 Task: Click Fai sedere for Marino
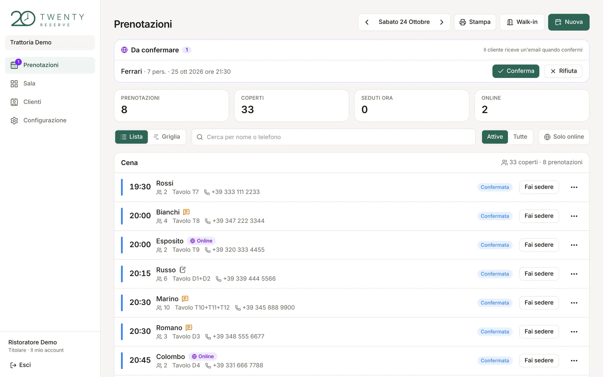(x=539, y=303)
